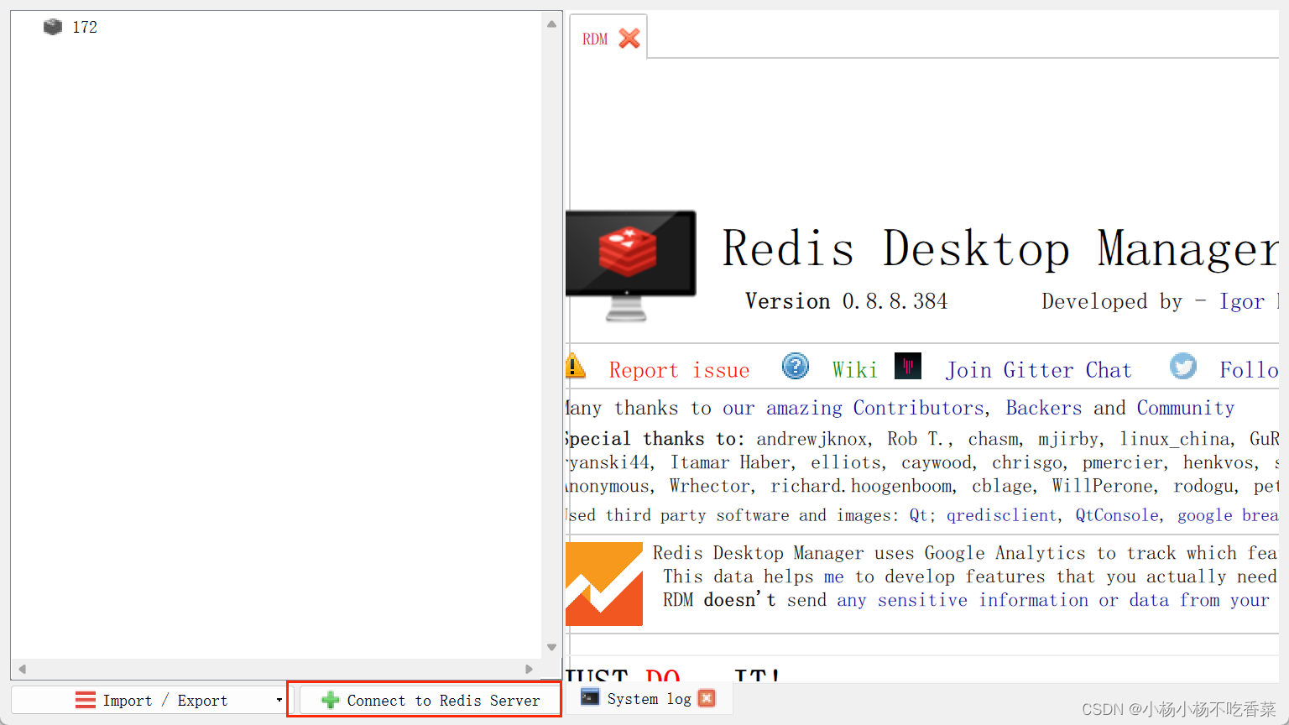The height and width of the screenshot is (725, 1289).
Task: Open the qredisclient link
Action: pos(1001,515)
